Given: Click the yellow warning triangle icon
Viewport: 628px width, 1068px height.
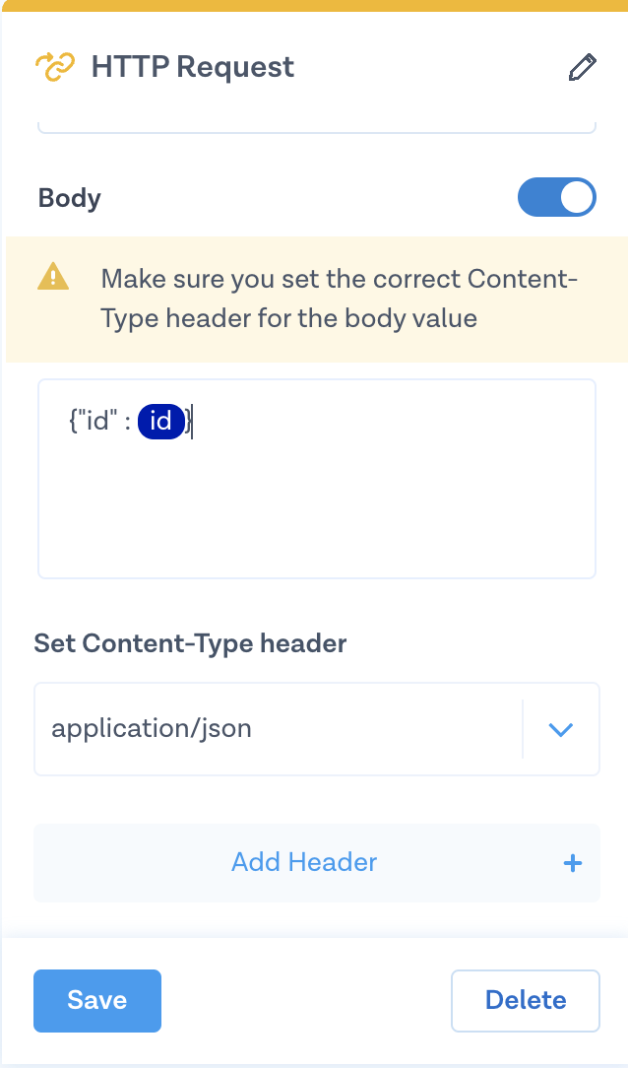Looking at the screenshot, I should 52,279.
